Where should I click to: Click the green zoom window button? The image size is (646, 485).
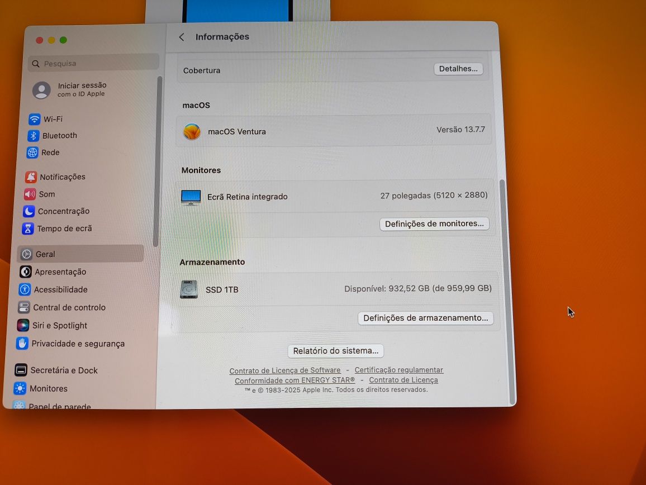pyautogui.click(x=63, y=40)
